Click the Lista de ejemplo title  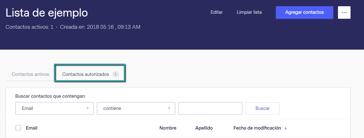tap(47, 13)
